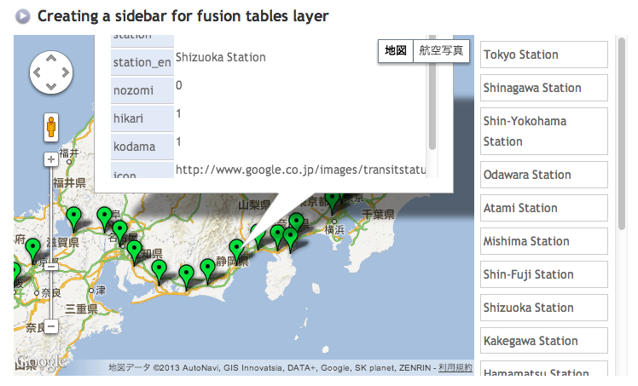Select Atami Station in the sidebar
Image resolution: width=638 pixels, height=386 pixels.
pos(544,208)
